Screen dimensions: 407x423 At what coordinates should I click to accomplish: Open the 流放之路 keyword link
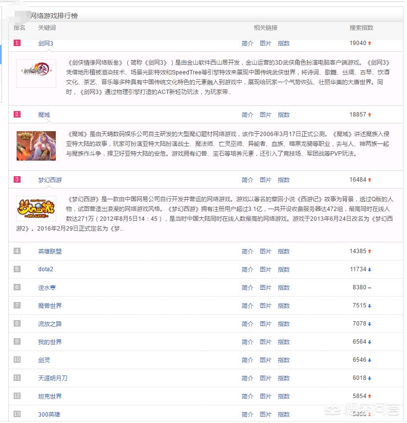50,324
